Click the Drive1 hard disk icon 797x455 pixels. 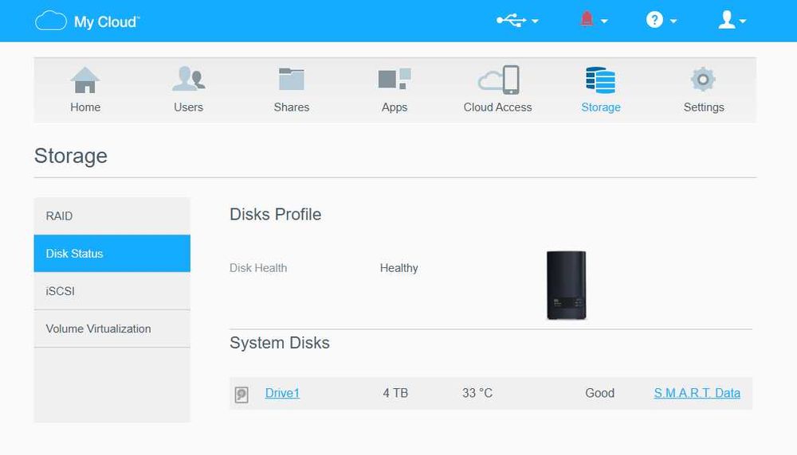pyautogui.click(x=241, y=394)
